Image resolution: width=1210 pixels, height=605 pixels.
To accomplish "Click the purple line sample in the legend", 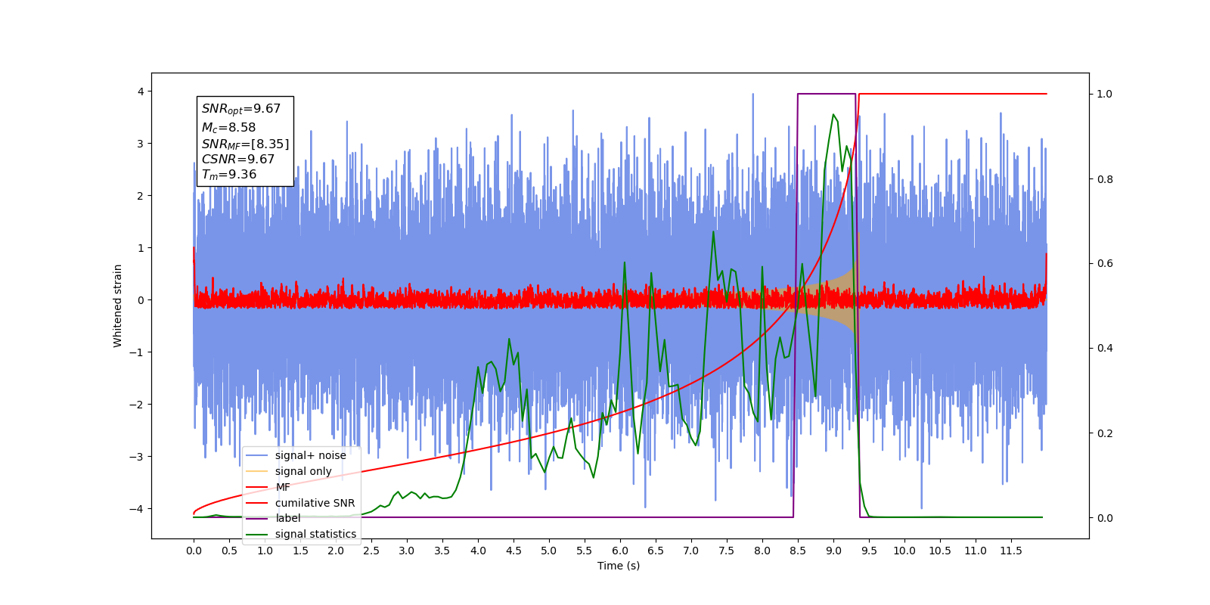I will click(x=258, y=518).
